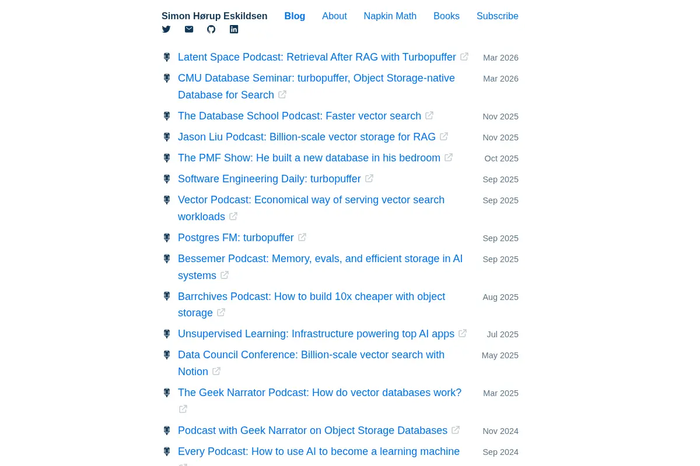Click external-link icon after Barrchives Podcast title
This screenshot has width=700, height=466.
coord(221,312)
